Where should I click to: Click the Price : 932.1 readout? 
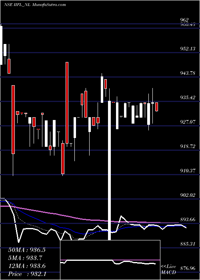click(27, 274)
